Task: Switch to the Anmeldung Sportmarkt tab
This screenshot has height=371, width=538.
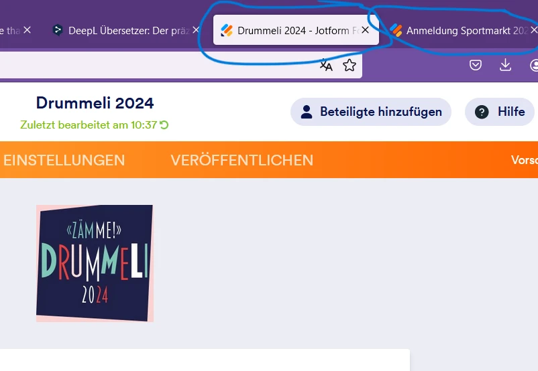Action: click(x=462, y=30)
